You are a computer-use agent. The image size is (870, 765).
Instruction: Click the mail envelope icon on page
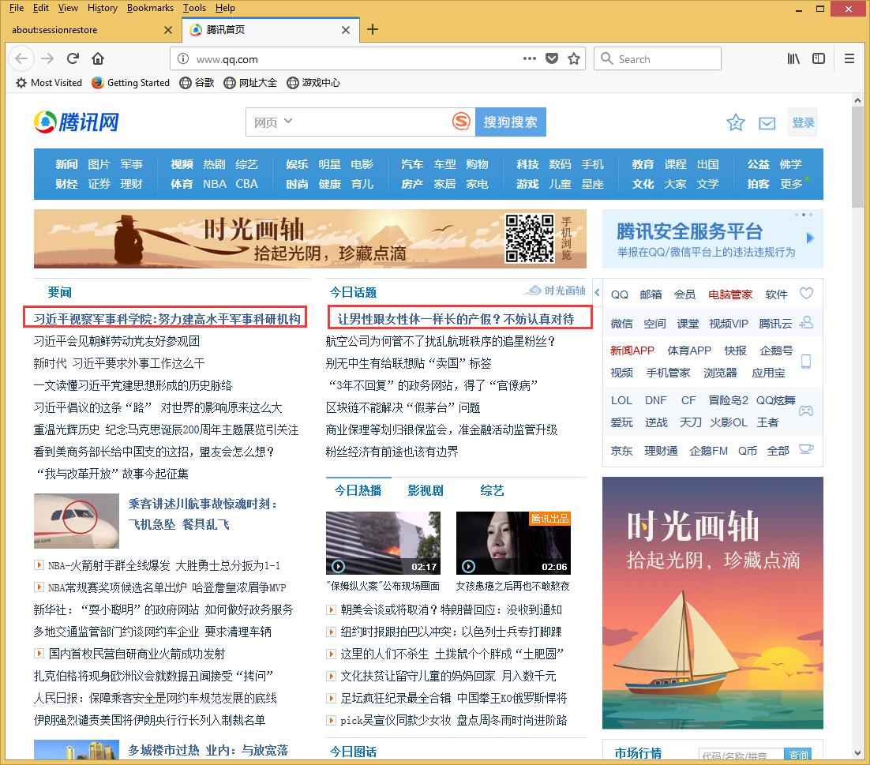[x=767, y=123]
